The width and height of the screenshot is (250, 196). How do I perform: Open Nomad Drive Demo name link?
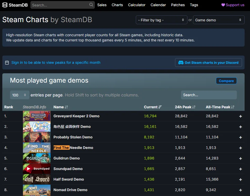[x=70, y=190]
